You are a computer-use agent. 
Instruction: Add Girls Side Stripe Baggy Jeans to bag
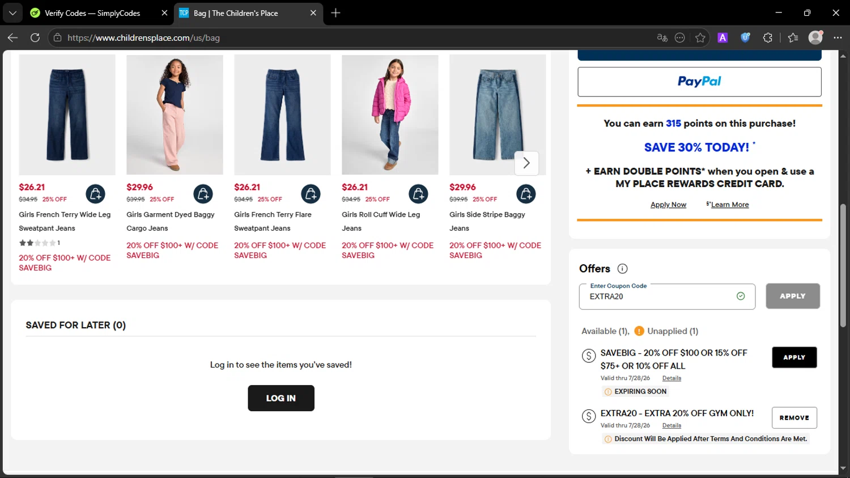[526, 194]
